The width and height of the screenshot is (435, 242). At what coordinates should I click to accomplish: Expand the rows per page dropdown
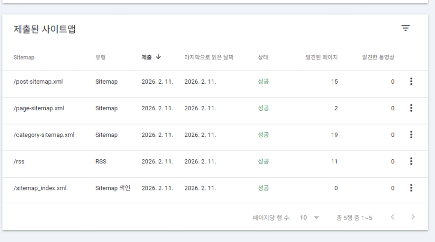(310, 217)
